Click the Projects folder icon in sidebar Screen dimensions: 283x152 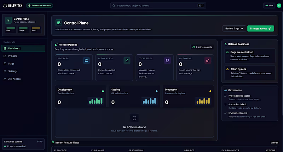(5, 56)
